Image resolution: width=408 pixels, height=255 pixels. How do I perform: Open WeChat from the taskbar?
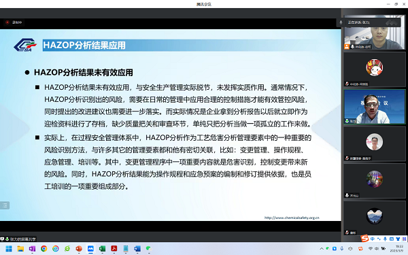click(x=149, y=249)
